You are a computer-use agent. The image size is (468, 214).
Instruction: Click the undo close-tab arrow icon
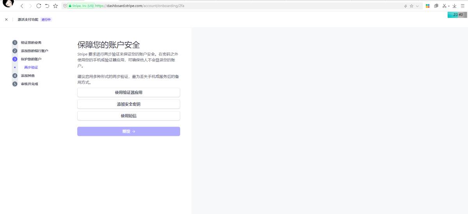click(47, 6)
